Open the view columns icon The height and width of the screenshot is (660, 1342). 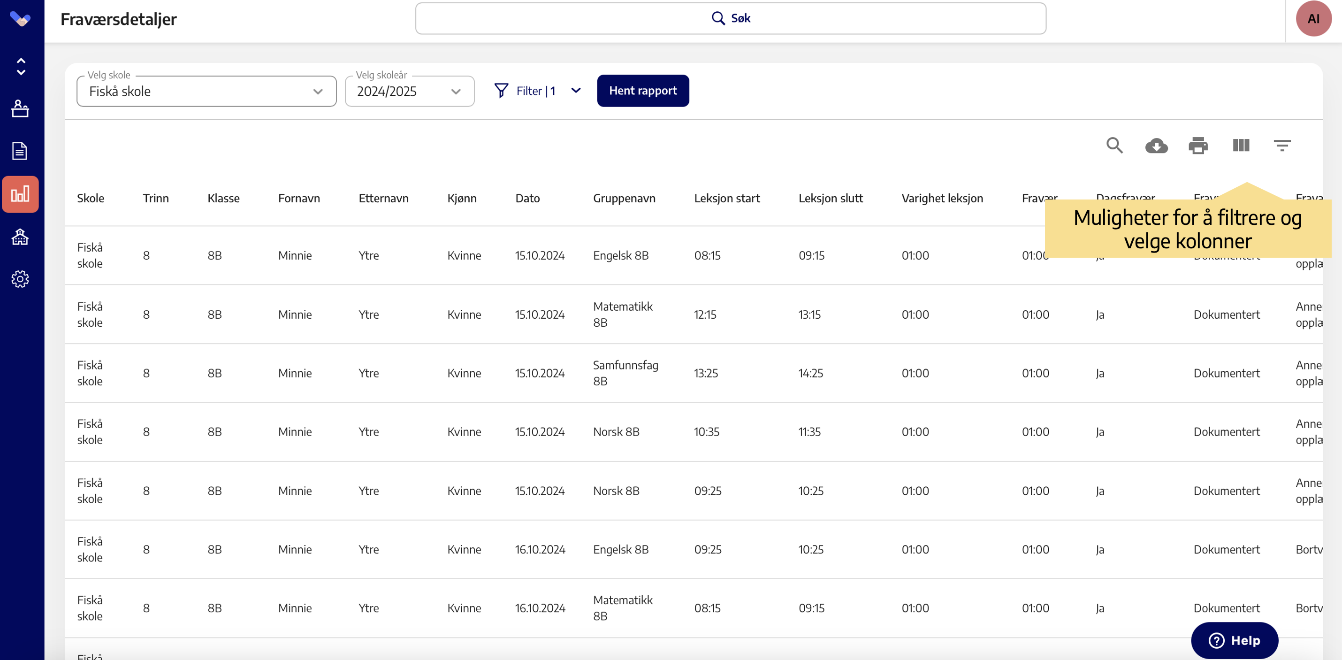click(x=1241, y=146)
